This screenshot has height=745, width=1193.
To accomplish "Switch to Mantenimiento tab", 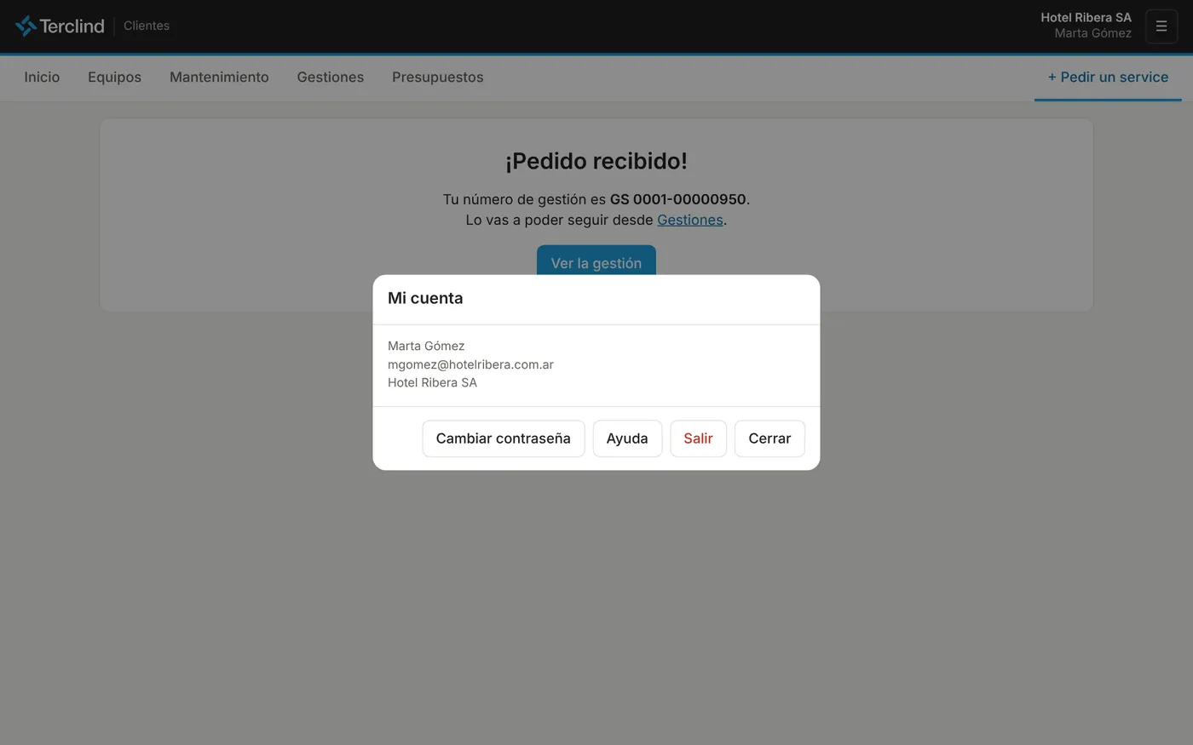I will tap(219, 77).
